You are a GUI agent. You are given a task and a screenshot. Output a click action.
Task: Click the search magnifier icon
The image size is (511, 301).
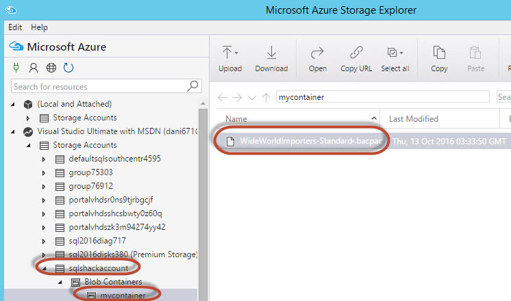193,86
